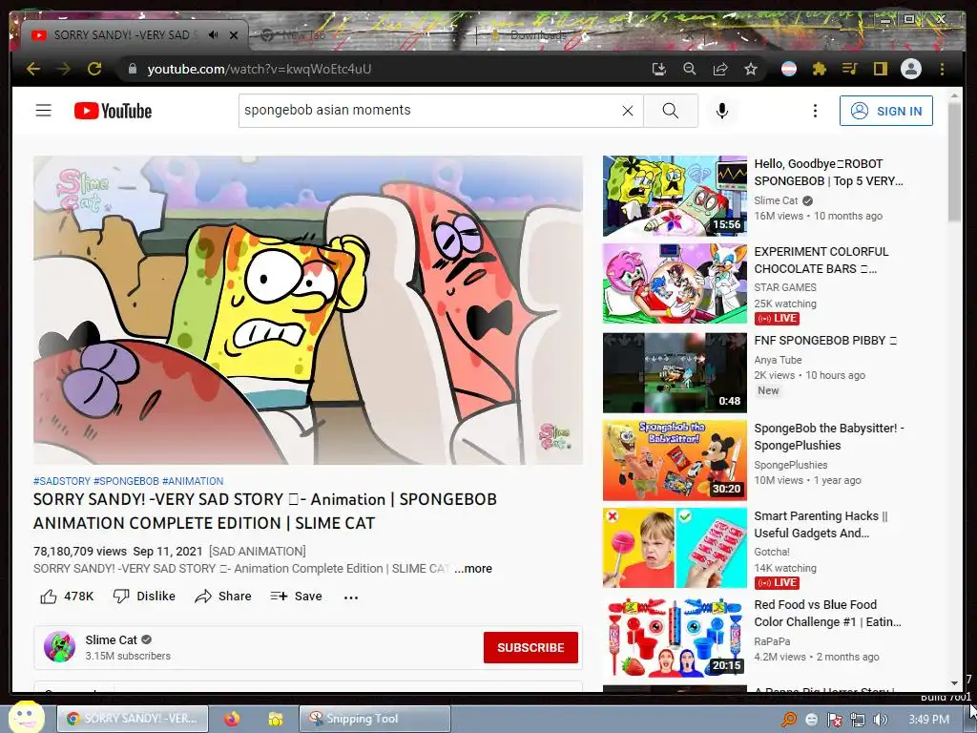Viewport: 977px width, 733px height.
Task: Open the Slime Cat channel avatar
Action: click(x=60, y=647)
